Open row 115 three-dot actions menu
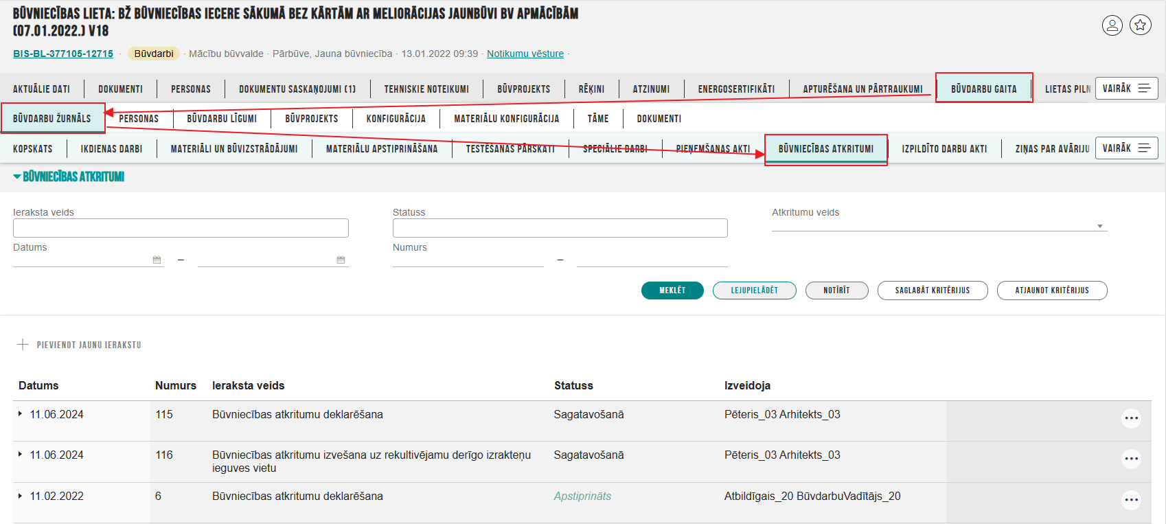This screenshot has height=524, width=1166. click(x=1131, y=418)
